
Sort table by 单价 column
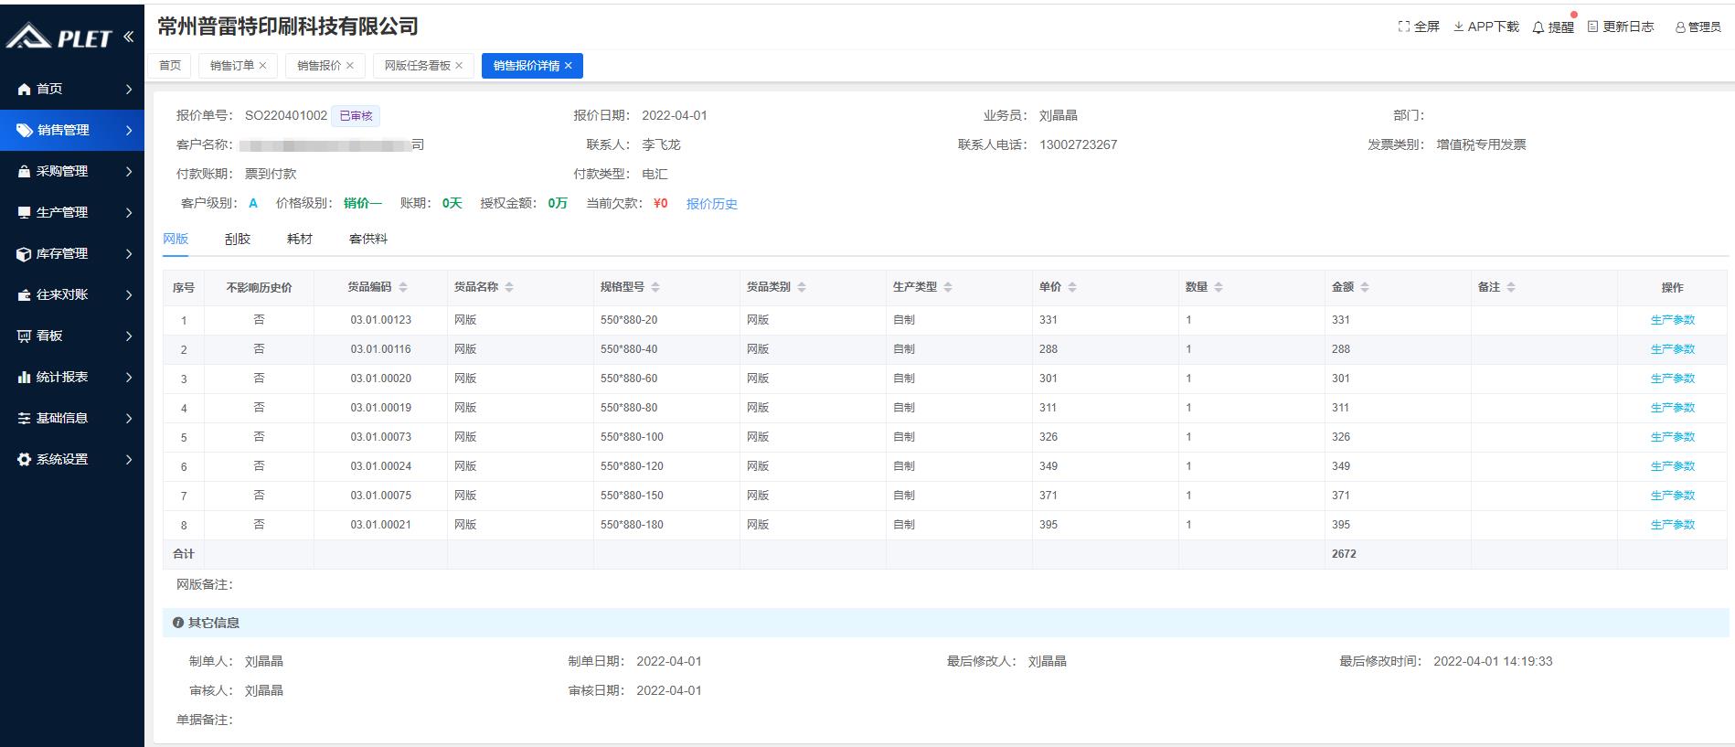tap(1072, 287)
